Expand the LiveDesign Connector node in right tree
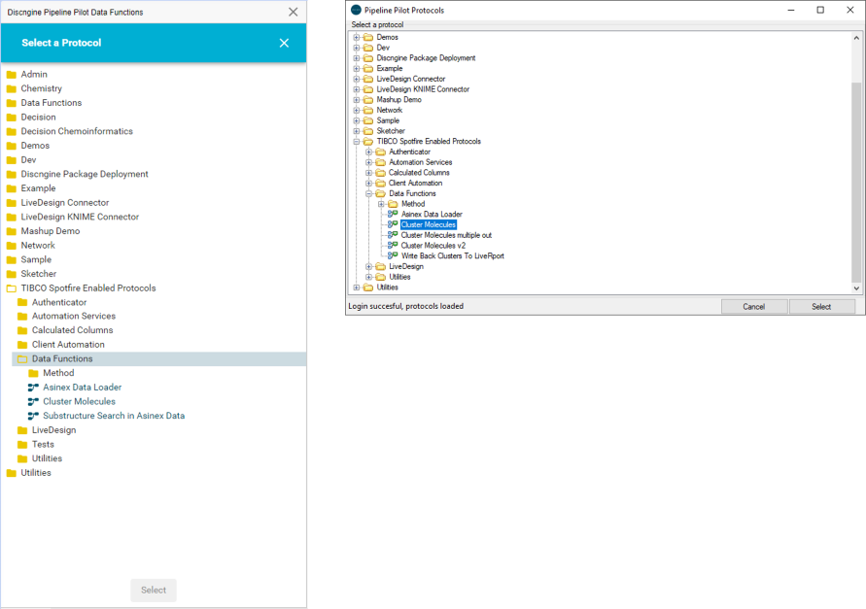This screenshot has width=866, height=609. 357,79
